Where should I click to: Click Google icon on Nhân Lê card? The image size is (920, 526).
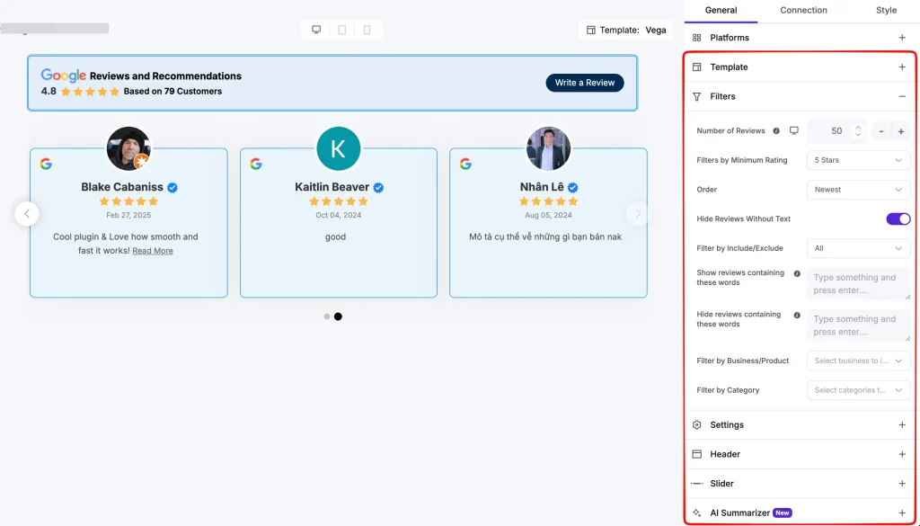point(465,164)
